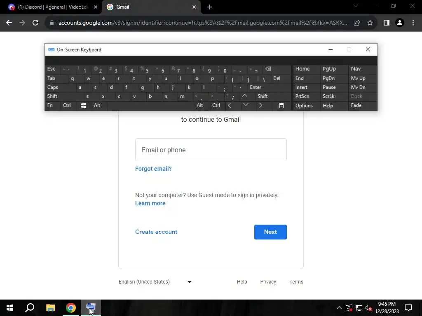The height and width of the screenshot is (316, 422).
Task: Click the Esc key on On-Screen Keyboard
Action: tap(52, 69)
